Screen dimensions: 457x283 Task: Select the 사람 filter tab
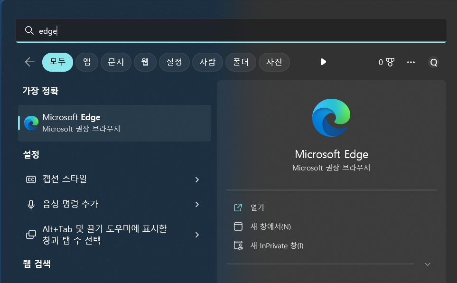click(207, 62)
